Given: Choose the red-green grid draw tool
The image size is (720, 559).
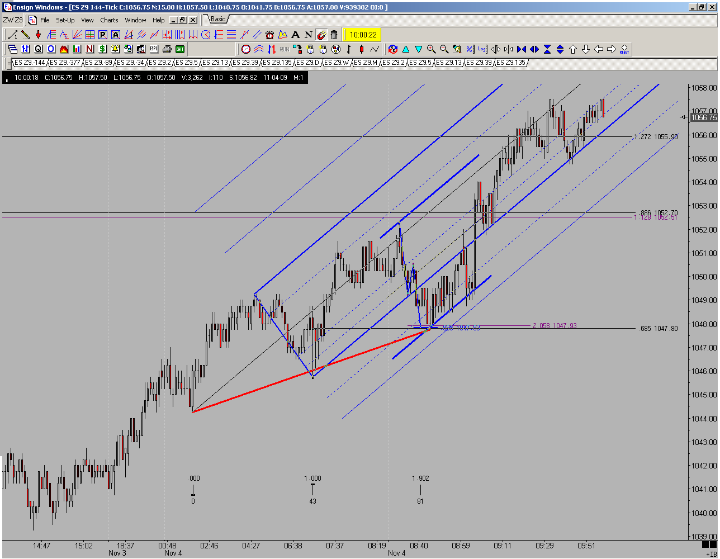Looking at the screenshot, I should pos(89,35).
